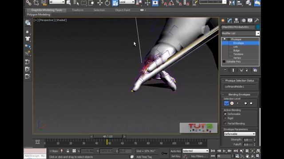Select the Link selection level icon
Screen dimensions: 284x159
click(226, 103)
